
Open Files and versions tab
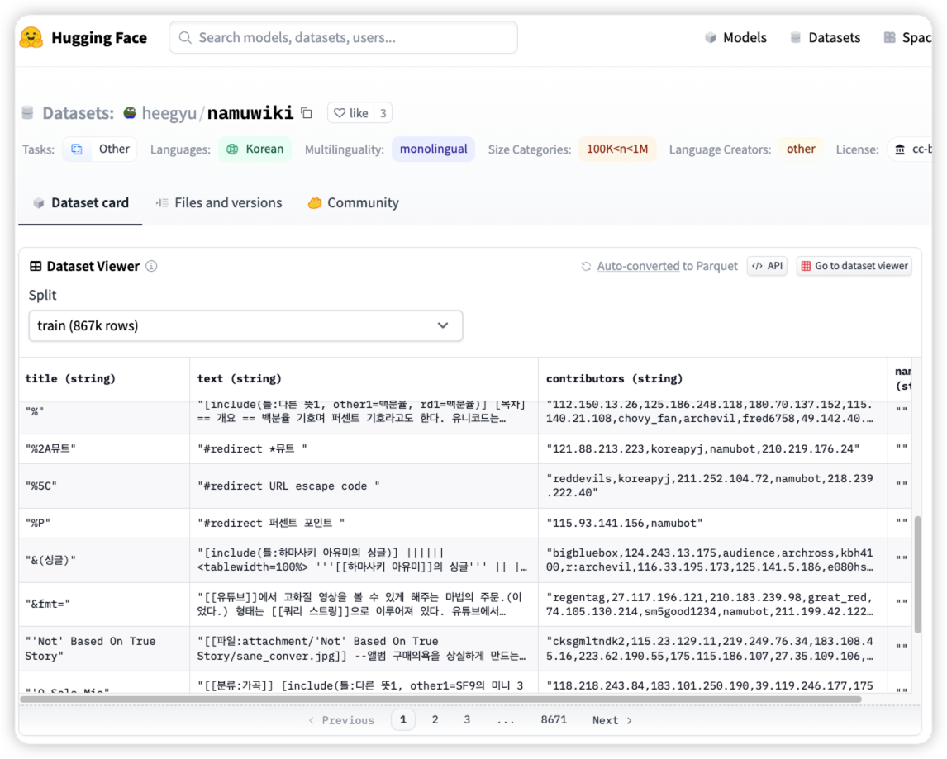pos(219,203)
